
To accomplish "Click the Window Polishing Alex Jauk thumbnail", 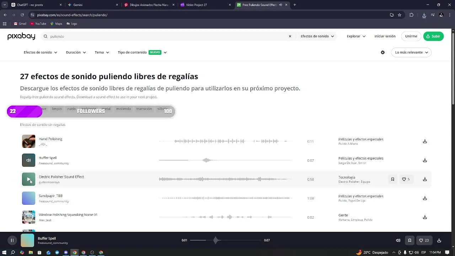I will pyautogui.click(x=28, y=217).
